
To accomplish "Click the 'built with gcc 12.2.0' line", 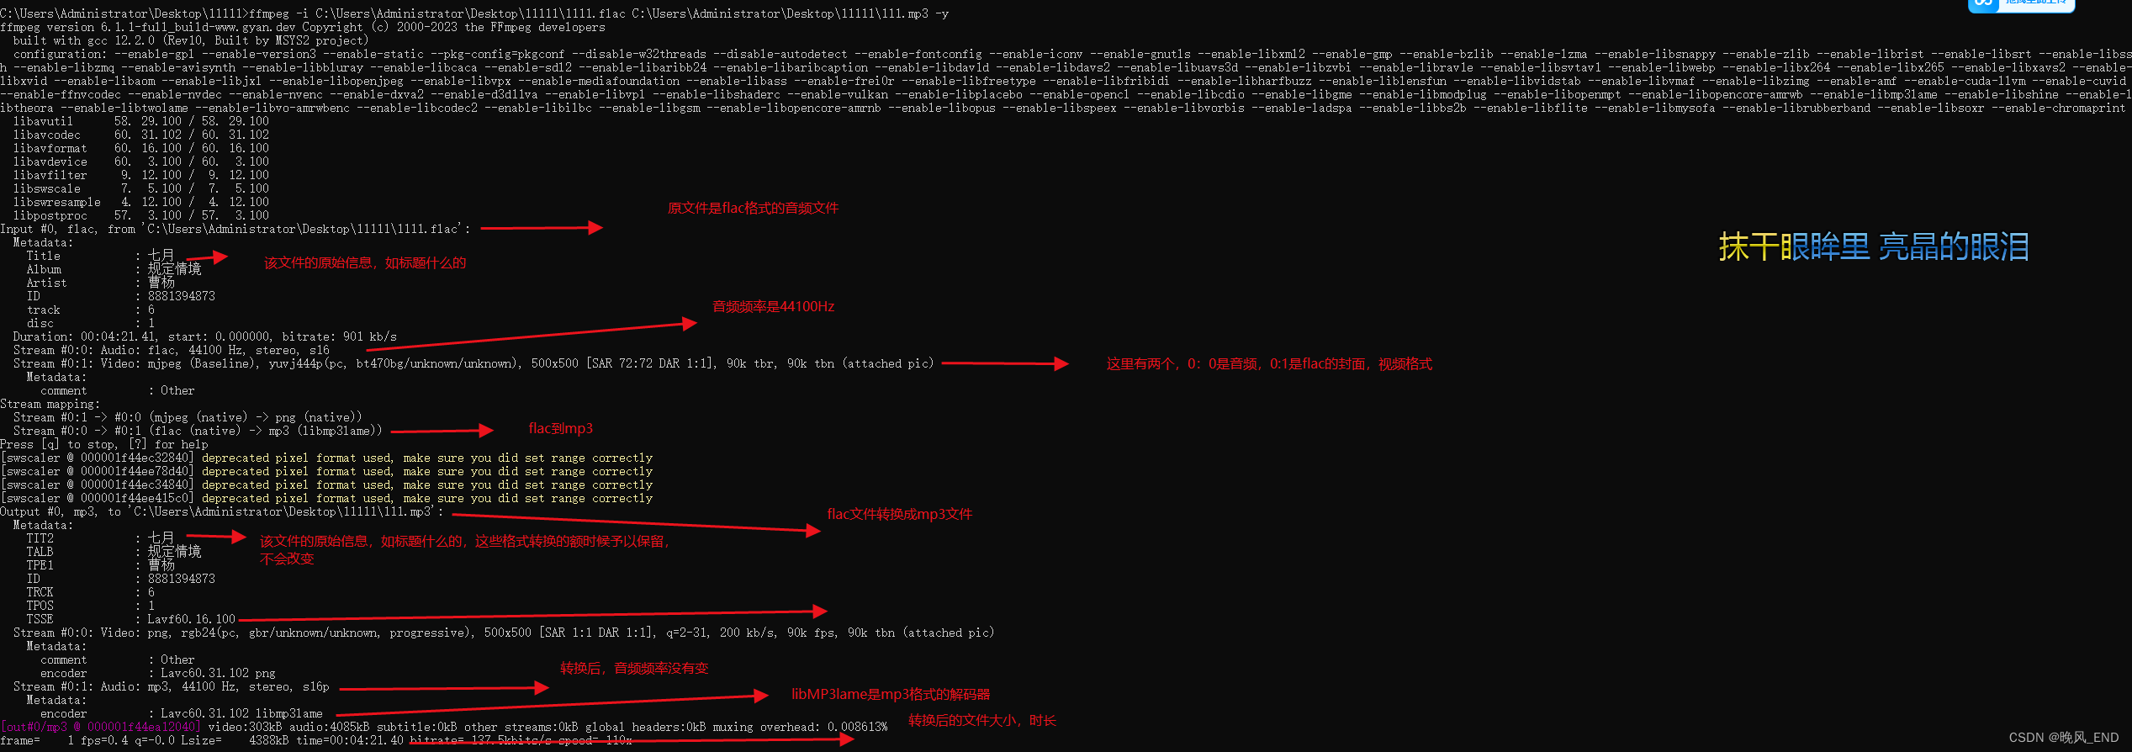I will pyautogui.click(x=191, y=40).
